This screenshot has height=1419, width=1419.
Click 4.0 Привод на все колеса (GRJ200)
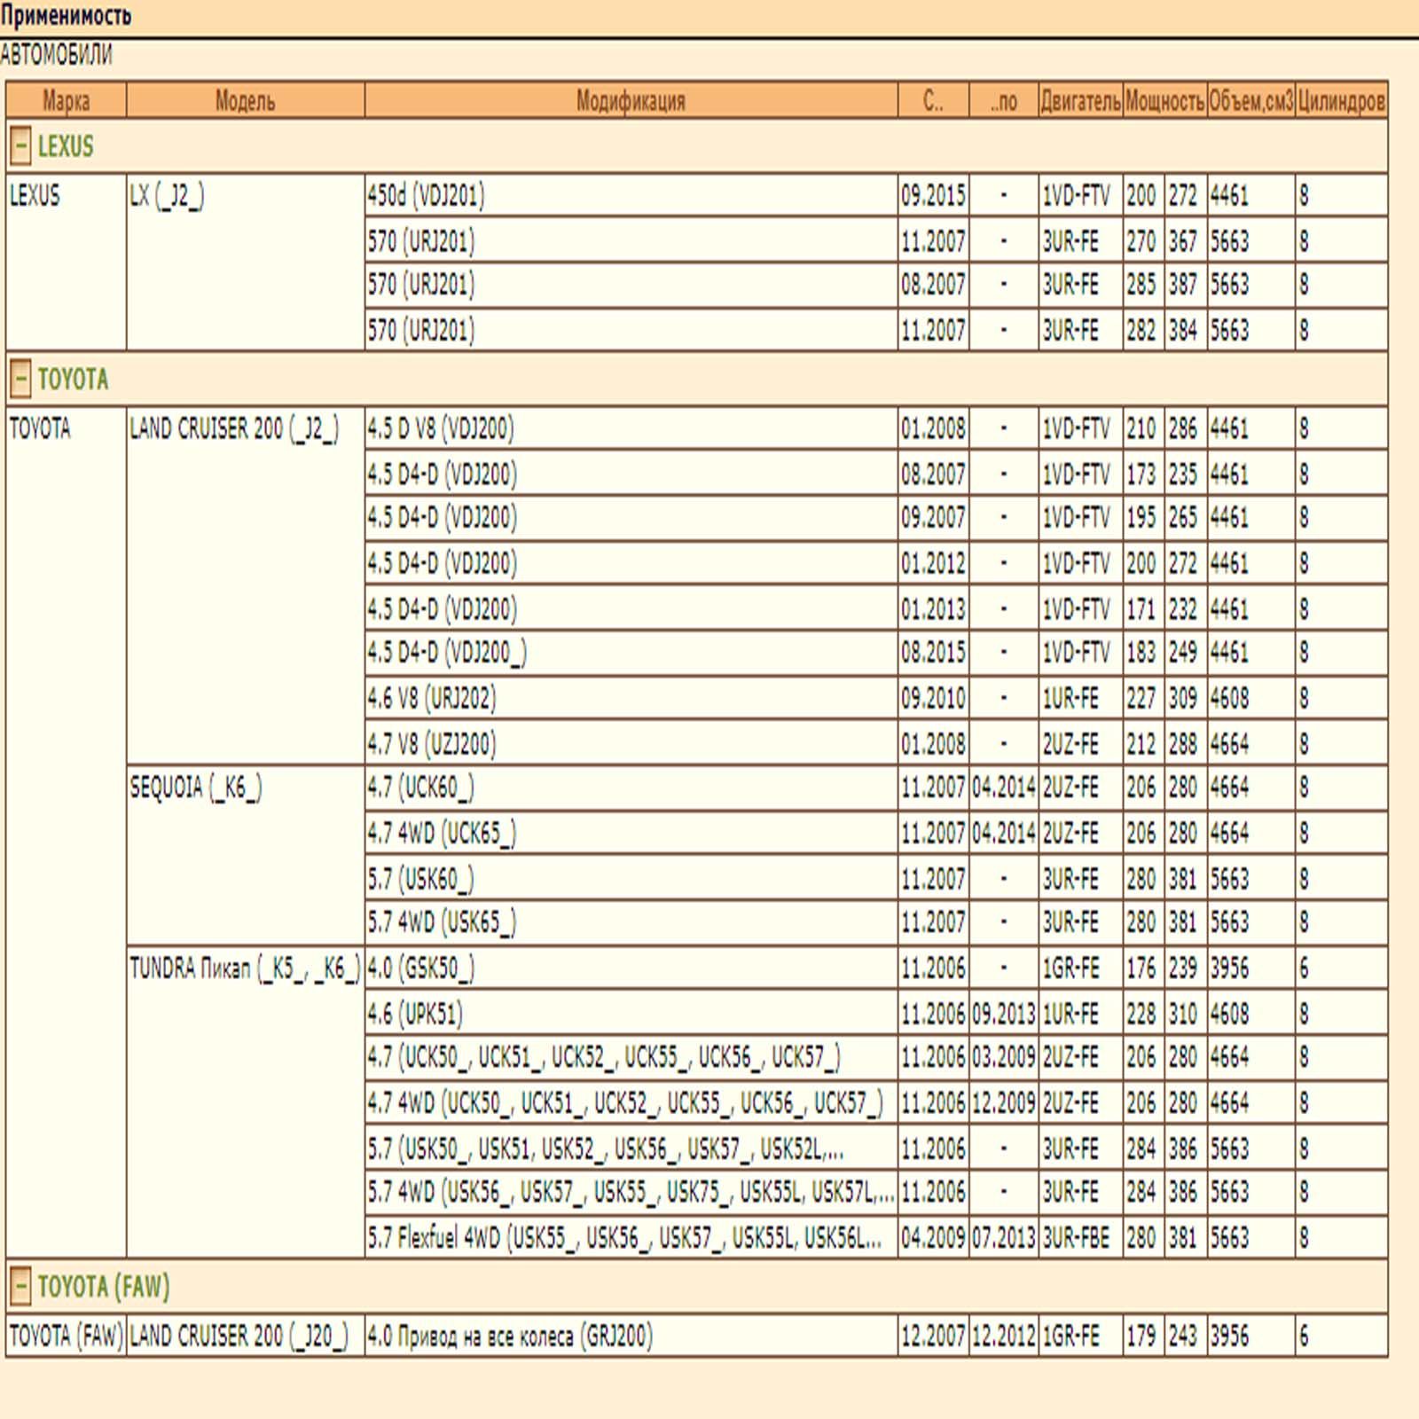[x=631, y=1336]
